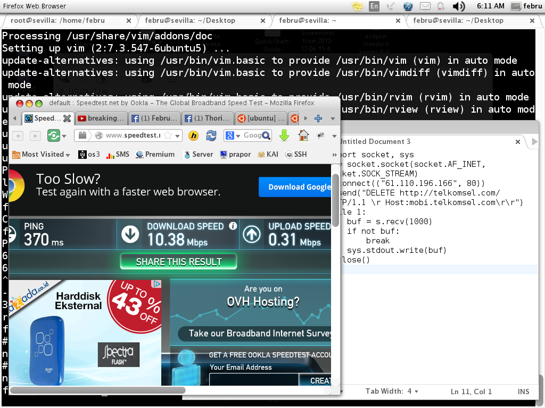Switch to the Facebook (1) Thori tab
This screenshot has height=408, width=545.
pyautogui.click(x=208, y=118)
